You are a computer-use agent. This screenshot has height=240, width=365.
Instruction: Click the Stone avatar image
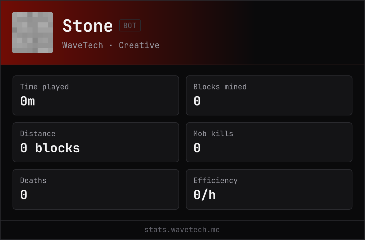tap(33, 33)
